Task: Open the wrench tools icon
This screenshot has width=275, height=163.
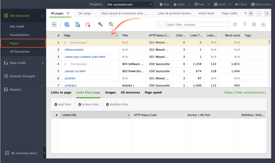Action: pyautogui.click(x=100, y=24)
